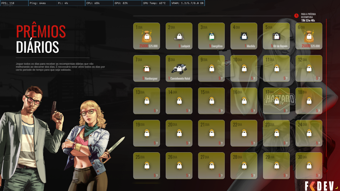Click the "30 DIA" day label
Screen dimensions: 340x191
coord(302,157)
